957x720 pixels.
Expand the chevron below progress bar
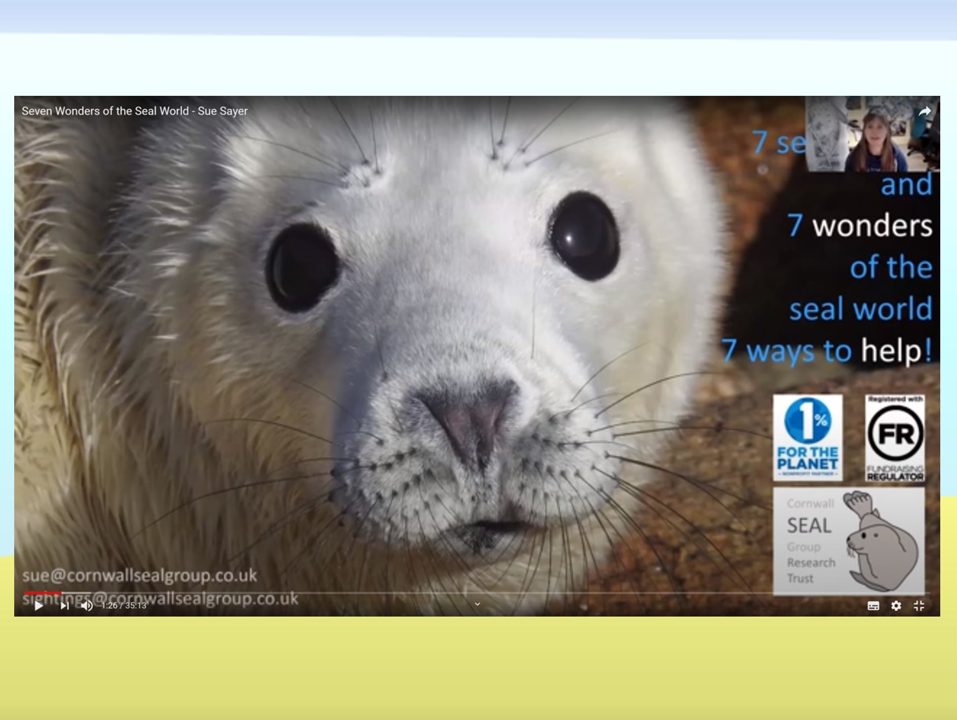[x=477, y=604]
